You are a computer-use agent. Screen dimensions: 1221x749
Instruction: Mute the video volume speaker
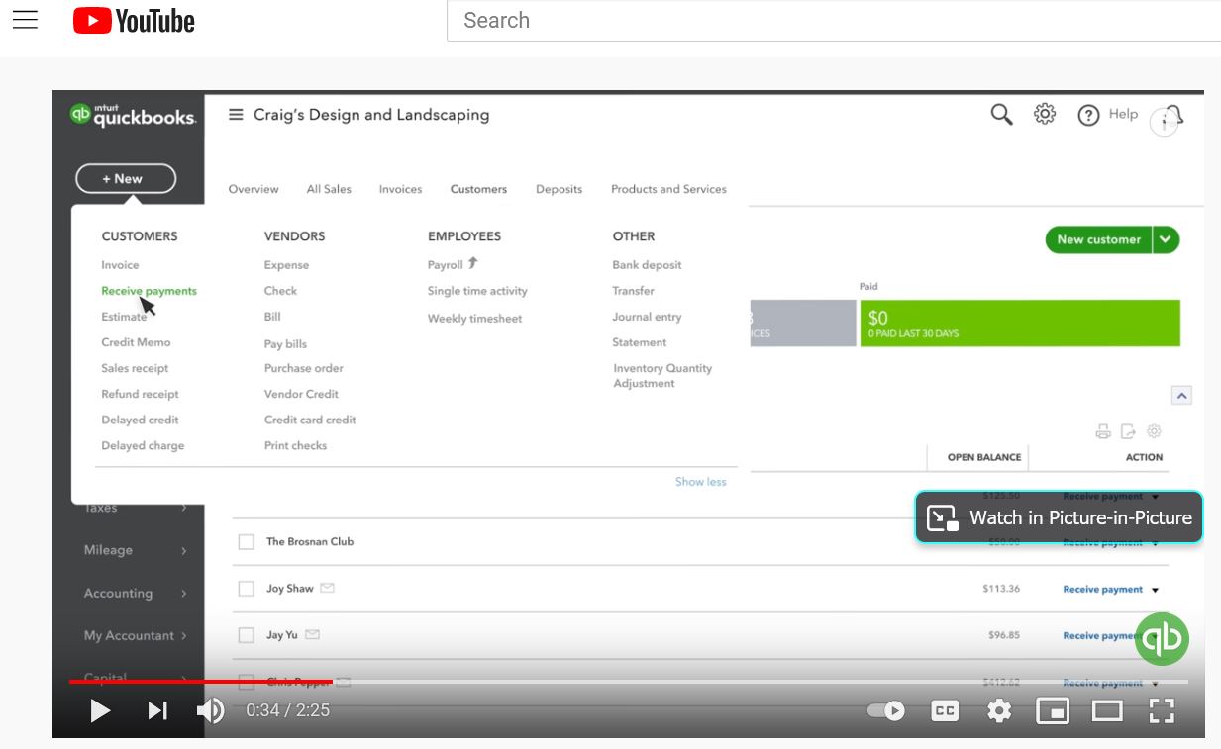[210, 710]
